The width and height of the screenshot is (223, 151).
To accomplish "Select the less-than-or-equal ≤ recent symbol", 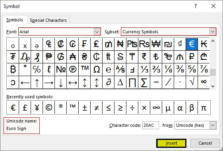I will pyautogui.click(x=109, y=107).
